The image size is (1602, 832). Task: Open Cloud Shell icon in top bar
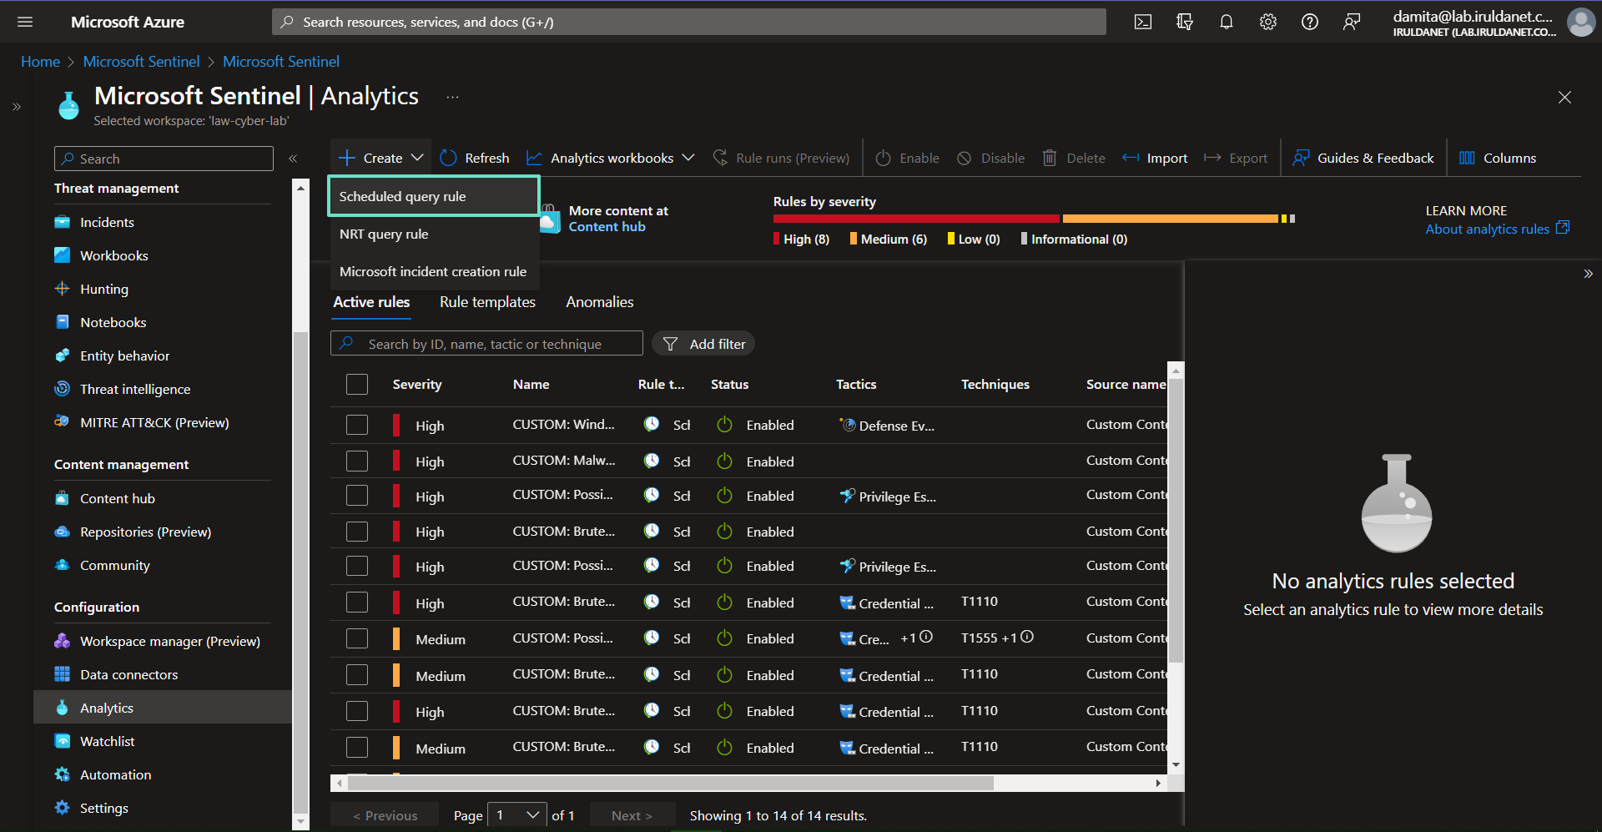[x=1143, y=22]
